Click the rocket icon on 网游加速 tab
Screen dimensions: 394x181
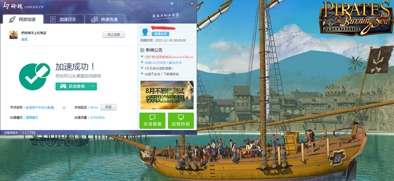[x=12, y=20]
